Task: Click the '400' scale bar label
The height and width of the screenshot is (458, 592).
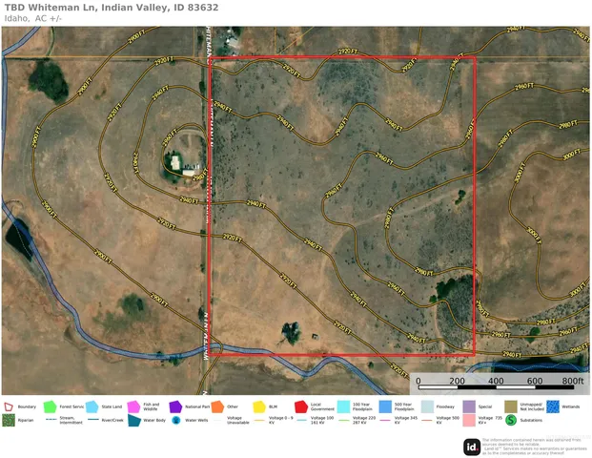Action: click(x=496, y=381)
